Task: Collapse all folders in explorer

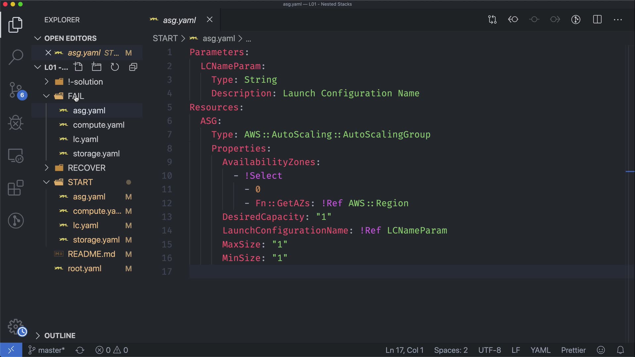Action: click(133, 67)
